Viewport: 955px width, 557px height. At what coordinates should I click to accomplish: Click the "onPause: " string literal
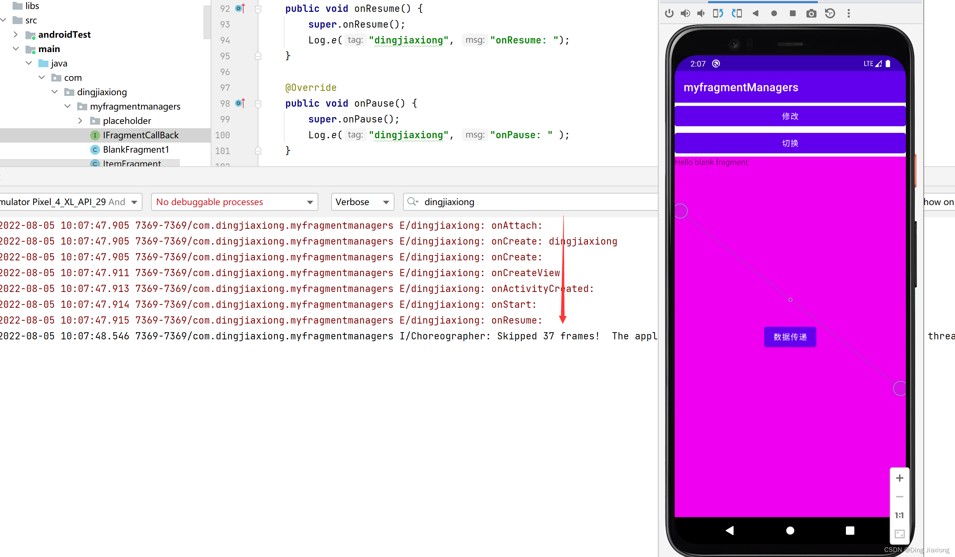pos(521,135)
